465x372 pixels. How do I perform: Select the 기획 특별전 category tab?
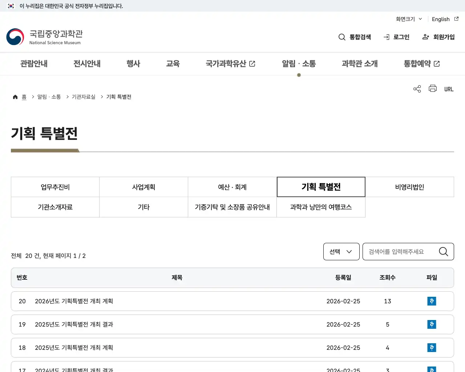click(x=321, y=187)
